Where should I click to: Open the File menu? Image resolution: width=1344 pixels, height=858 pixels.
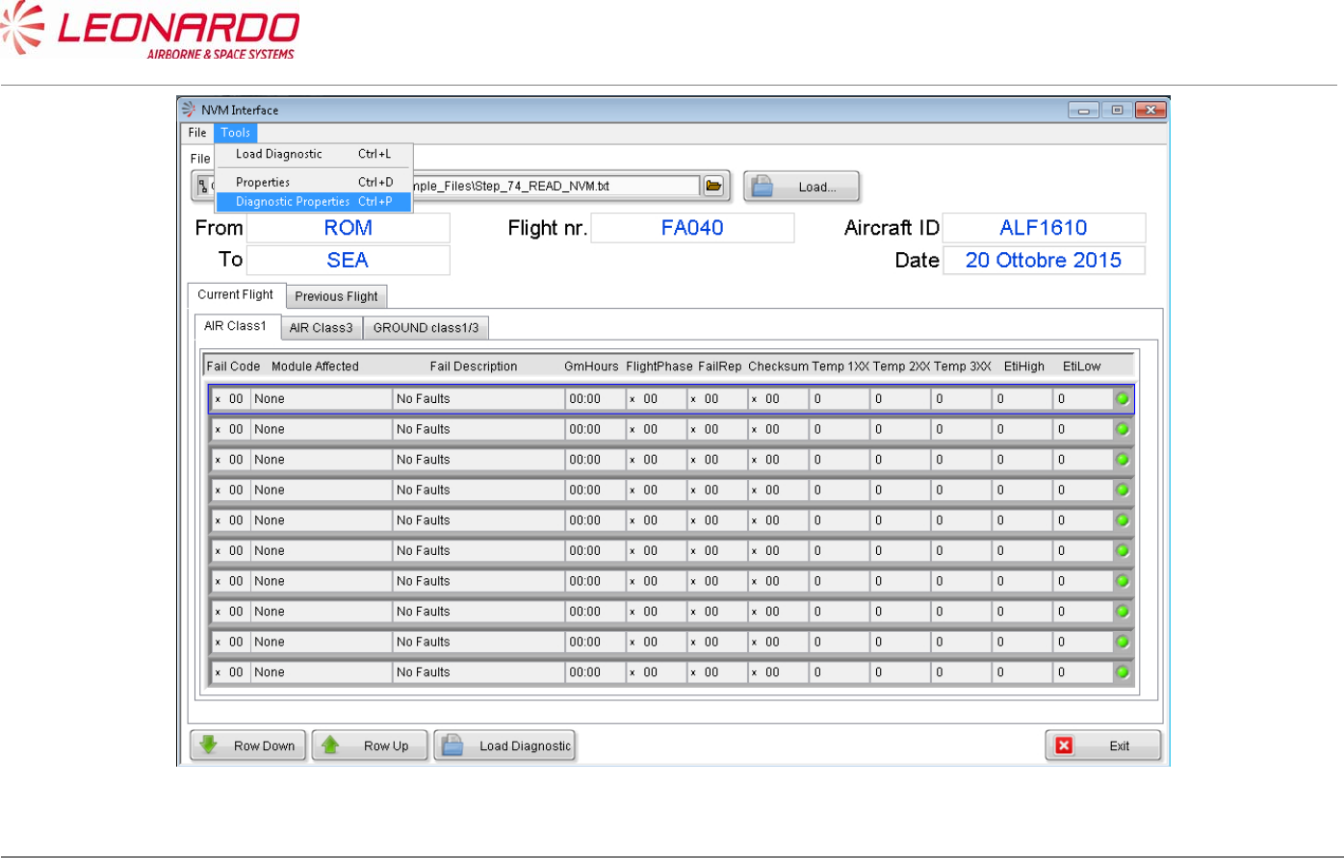tap(197, 133)
